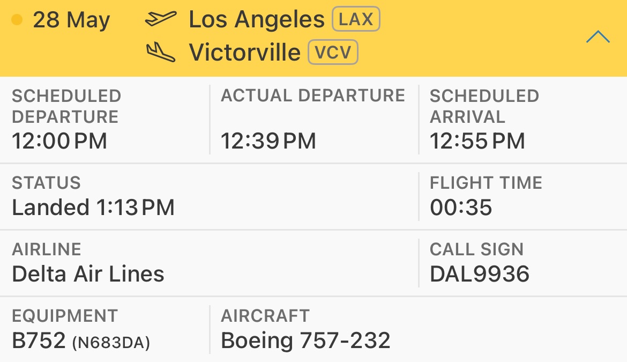
Task: Select the DAL9936 call sign
Action: point(480,274)
